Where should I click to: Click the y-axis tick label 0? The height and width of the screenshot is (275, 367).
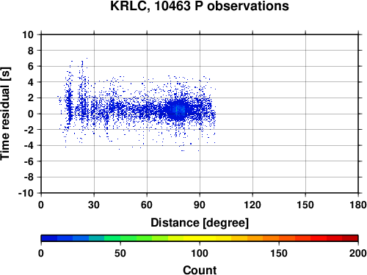click(x=31, y=114)
